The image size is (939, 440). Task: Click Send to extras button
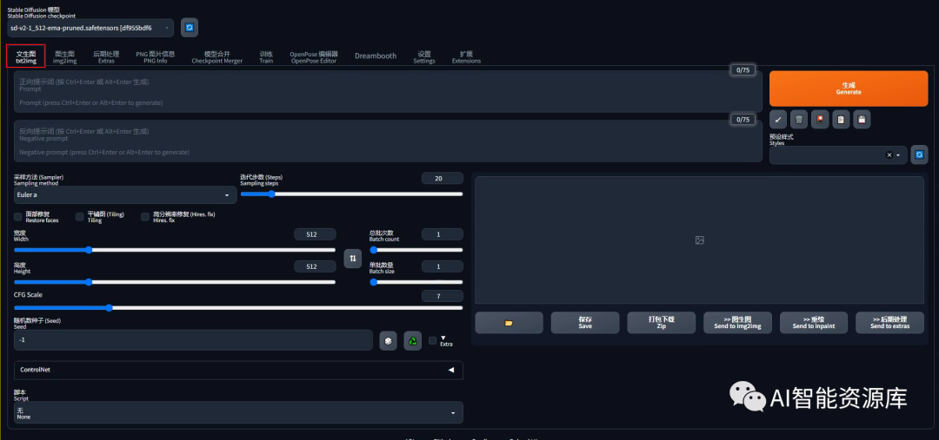889,323
